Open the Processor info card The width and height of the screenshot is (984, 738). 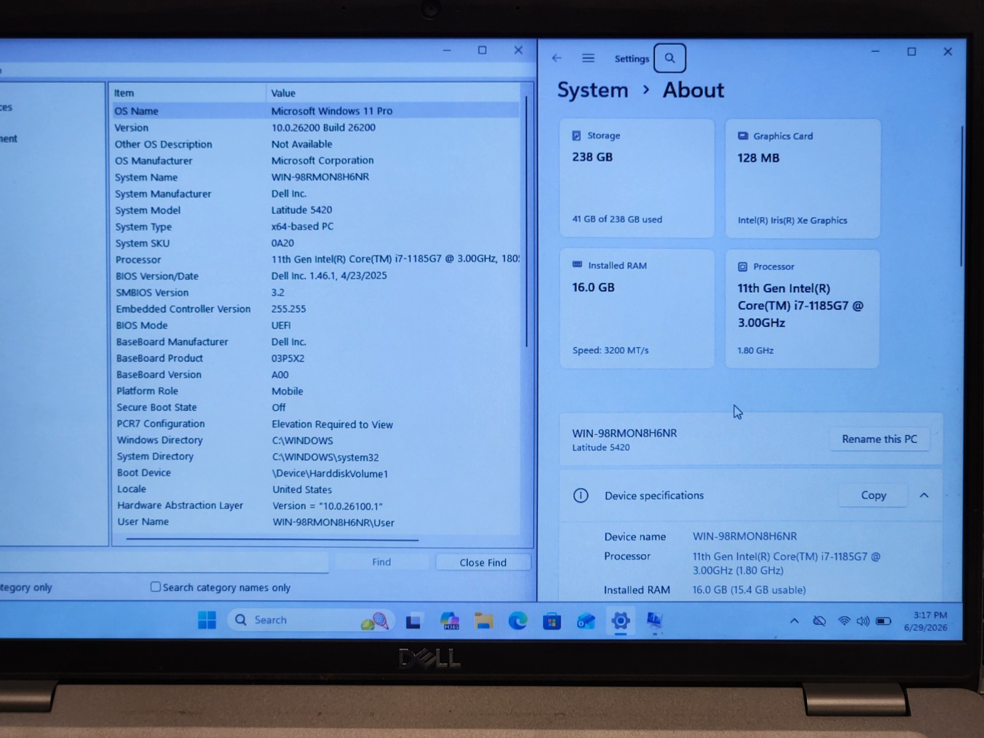click(x=803, y=309)
